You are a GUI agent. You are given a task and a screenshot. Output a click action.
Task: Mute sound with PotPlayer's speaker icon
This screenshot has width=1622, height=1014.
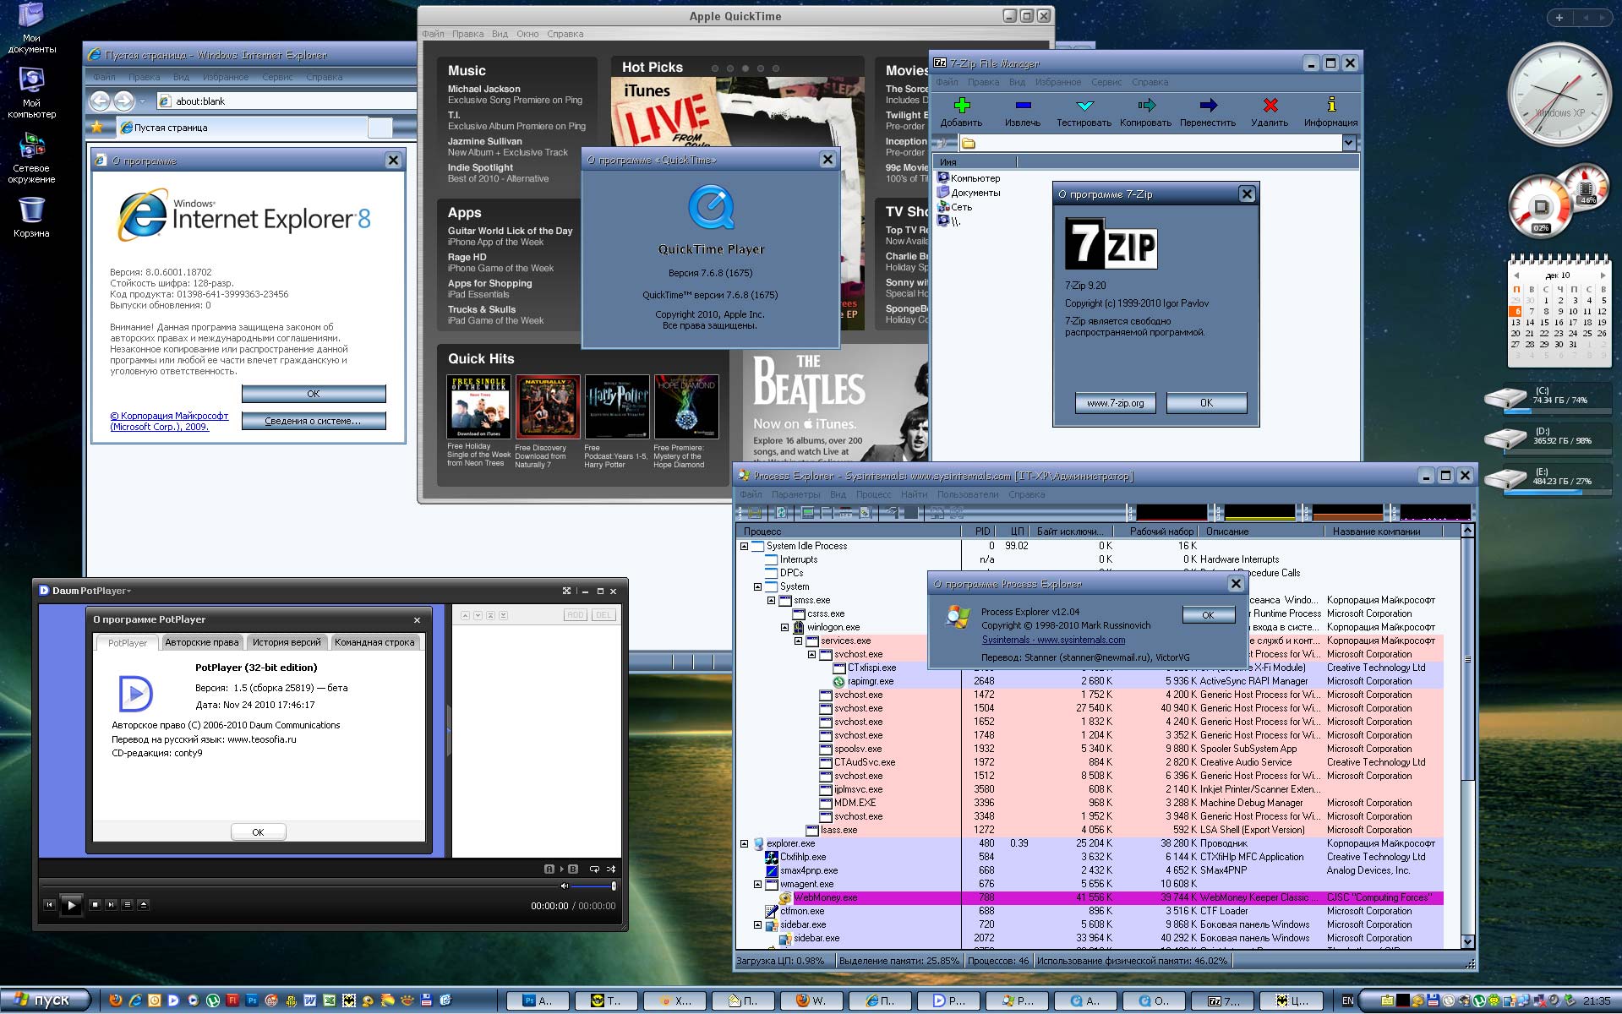[x=564, y=886]
